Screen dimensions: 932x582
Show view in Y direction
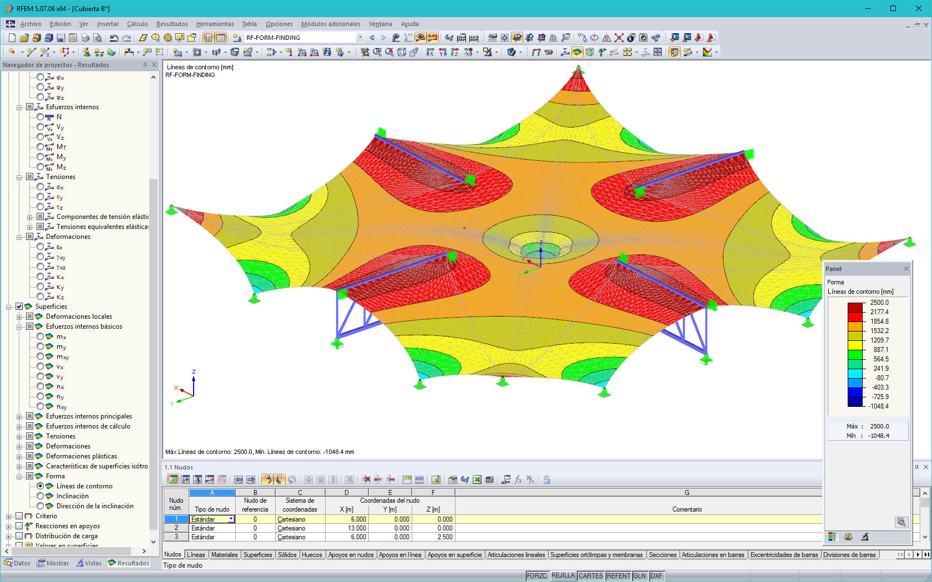443,52
